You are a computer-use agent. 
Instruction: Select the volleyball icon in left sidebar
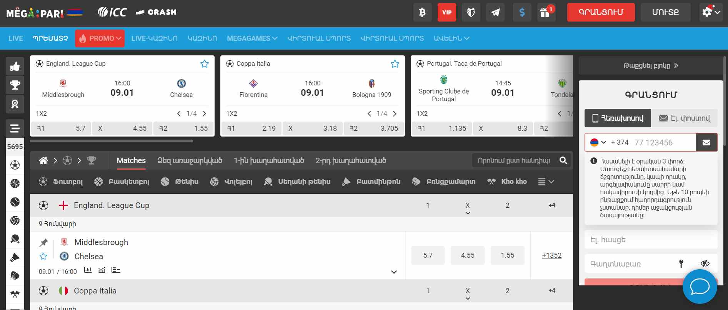[x=15, y=220]
